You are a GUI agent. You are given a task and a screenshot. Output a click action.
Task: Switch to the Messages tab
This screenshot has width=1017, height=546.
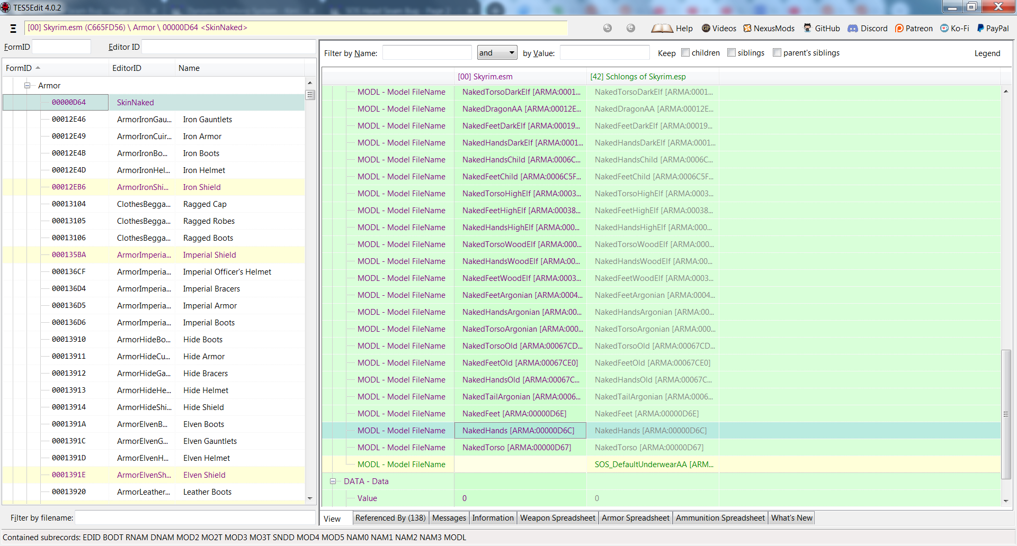pyautogui.click(x=449, y=518)
